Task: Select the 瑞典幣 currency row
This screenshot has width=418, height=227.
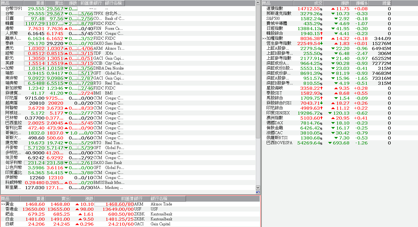Action: pos(128,83)
